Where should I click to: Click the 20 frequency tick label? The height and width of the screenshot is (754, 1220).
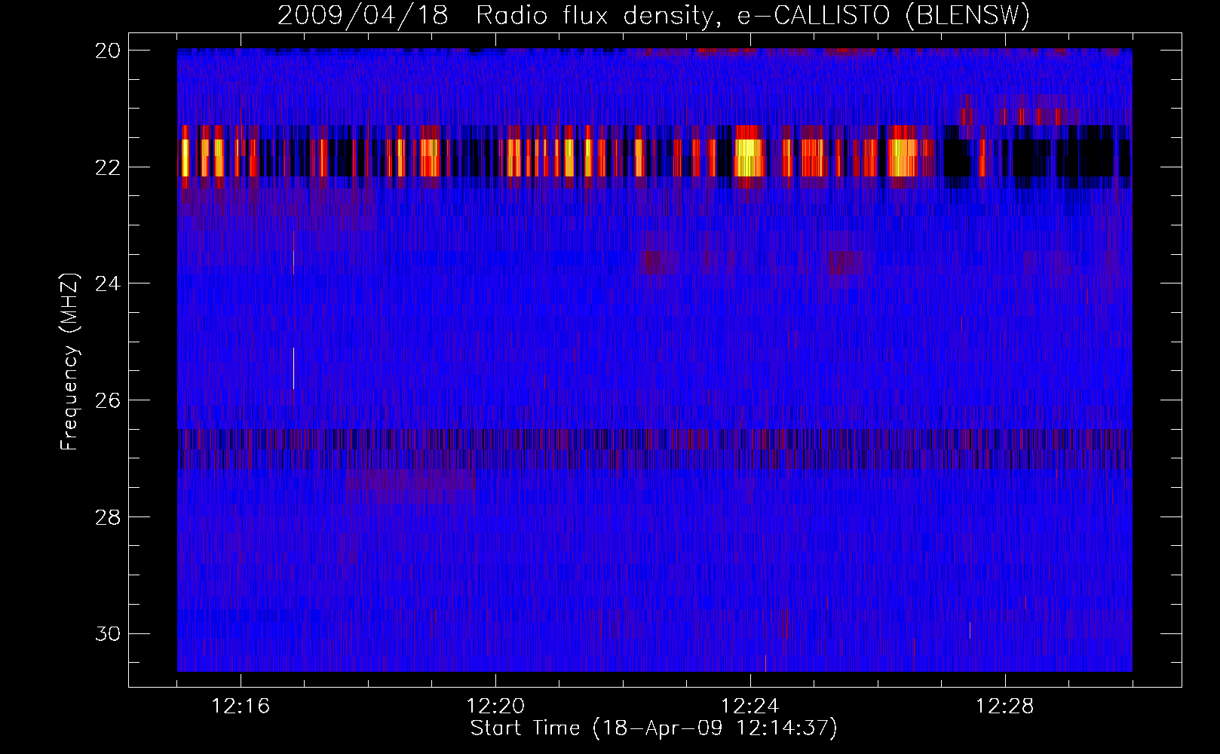click(107, 51)
